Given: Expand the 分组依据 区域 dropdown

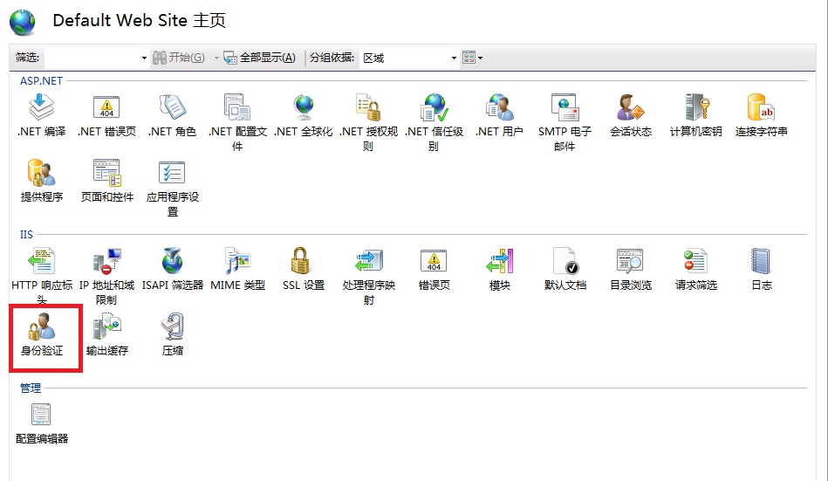Looking at the screenshot, I should tap(454, 58).
